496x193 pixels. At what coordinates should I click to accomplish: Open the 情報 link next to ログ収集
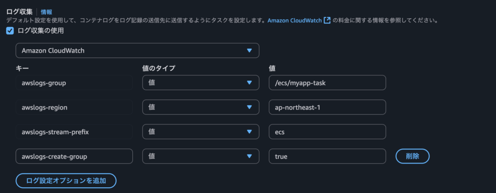46,12
